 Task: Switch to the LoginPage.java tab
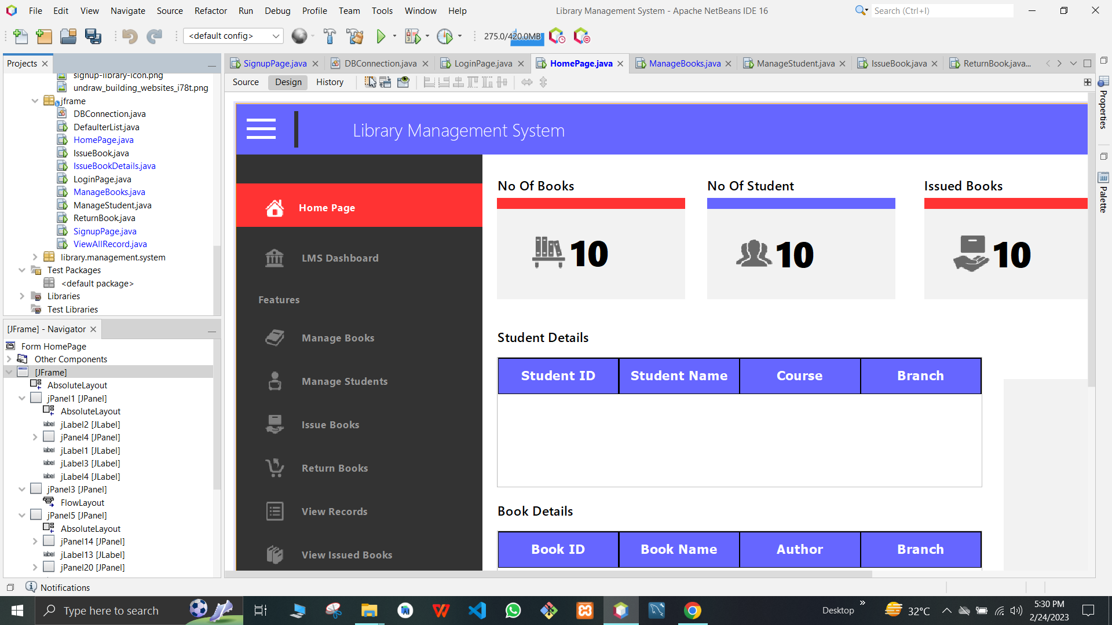click(x=483, y=64)
